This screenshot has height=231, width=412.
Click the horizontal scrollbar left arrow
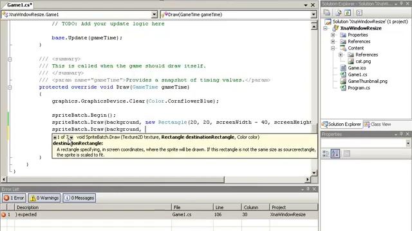point(4,180)
